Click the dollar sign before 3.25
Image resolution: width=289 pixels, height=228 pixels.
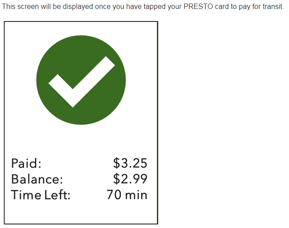point(116,163)
